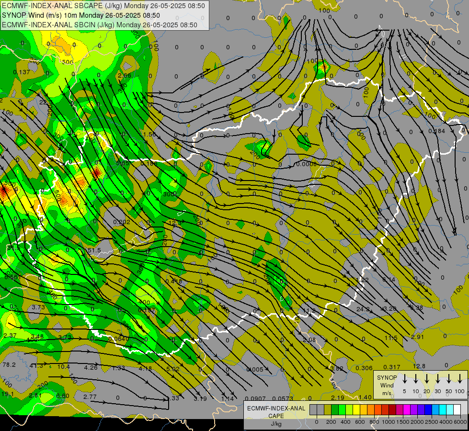Click map value '10.4'
The height and width of the screenshot is (431, 469).
click(63, 366)
